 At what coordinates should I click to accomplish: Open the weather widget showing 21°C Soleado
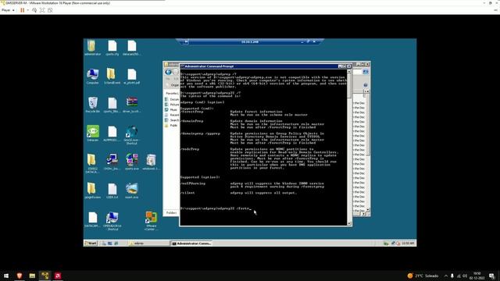click(423, 276)
